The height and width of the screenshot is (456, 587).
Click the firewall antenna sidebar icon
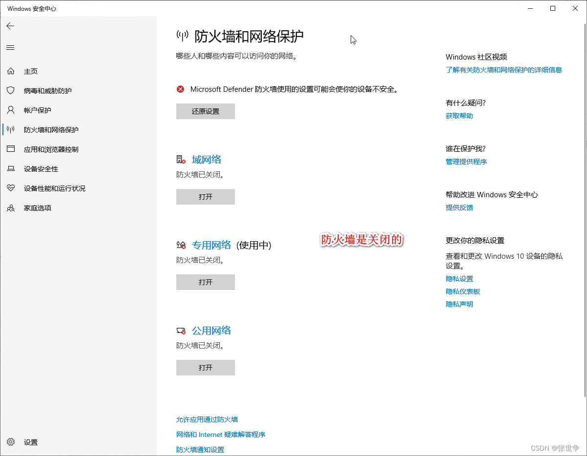11,130
